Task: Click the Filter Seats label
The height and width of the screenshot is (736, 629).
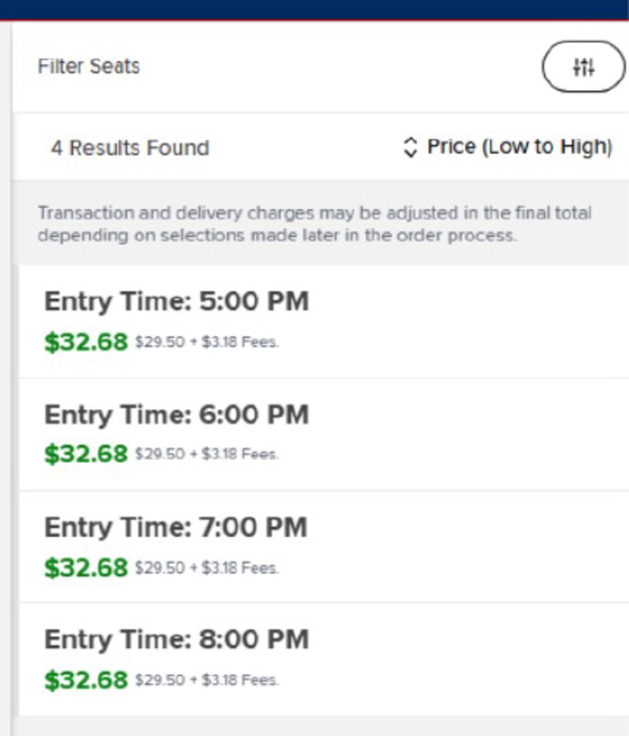Action: coord(89,66)
